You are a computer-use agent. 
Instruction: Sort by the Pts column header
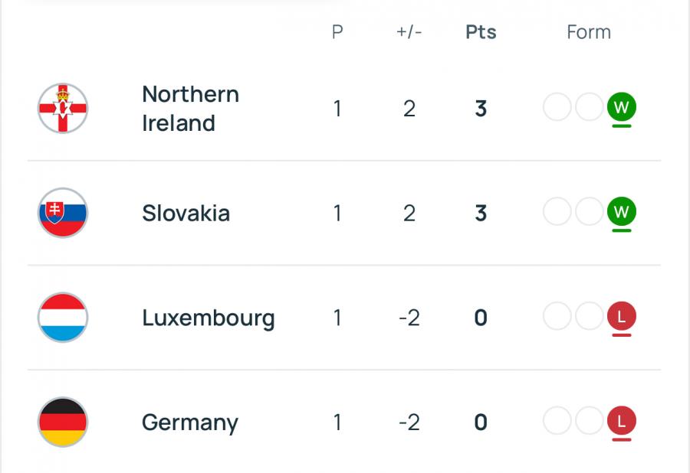pyautogui.click(x=481, y=32)
